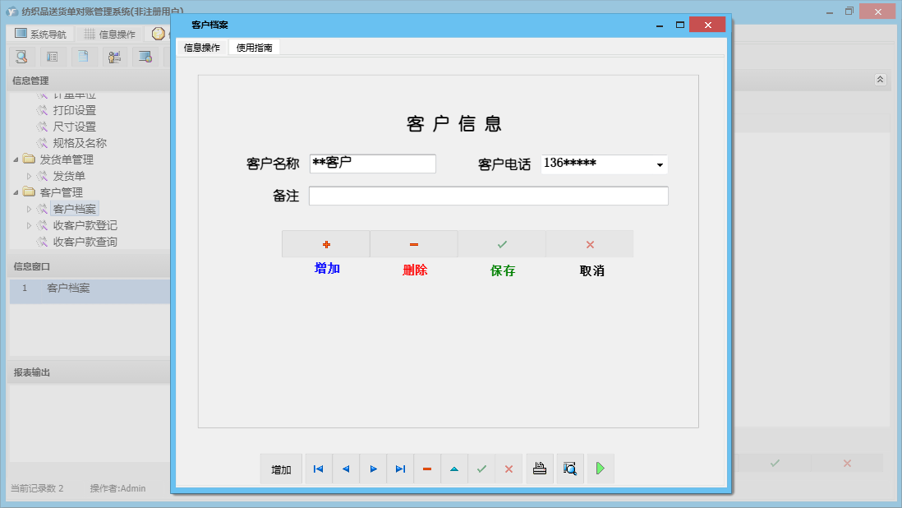The width and height of the screenshot is (902, 508).
Task: Go to next record using right arrow
Action: tap(373, 469)
